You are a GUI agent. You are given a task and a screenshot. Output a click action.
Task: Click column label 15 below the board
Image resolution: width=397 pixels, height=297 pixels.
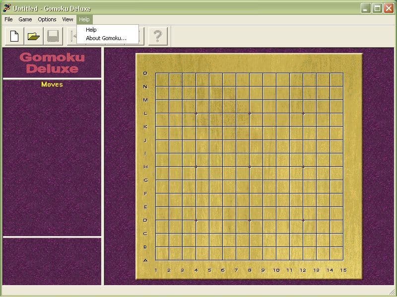tap(343, 270)
